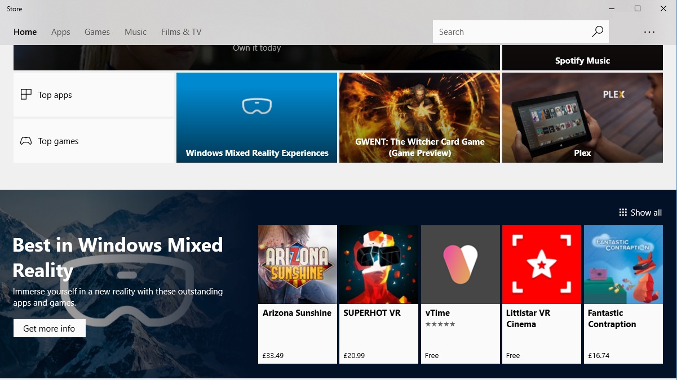The height and width of the screenshot is (380, 677).
Task: Click the Get more info button
Action: point(49,328)
